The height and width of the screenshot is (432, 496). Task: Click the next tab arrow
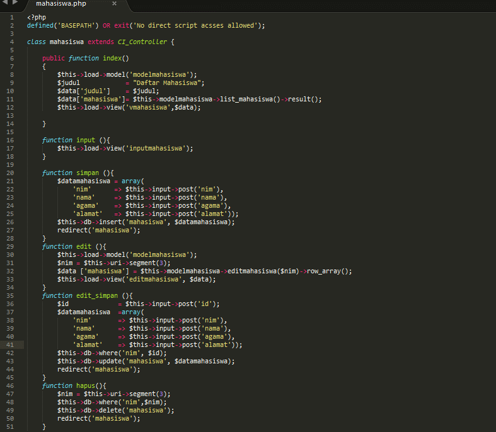click(14, 4)
